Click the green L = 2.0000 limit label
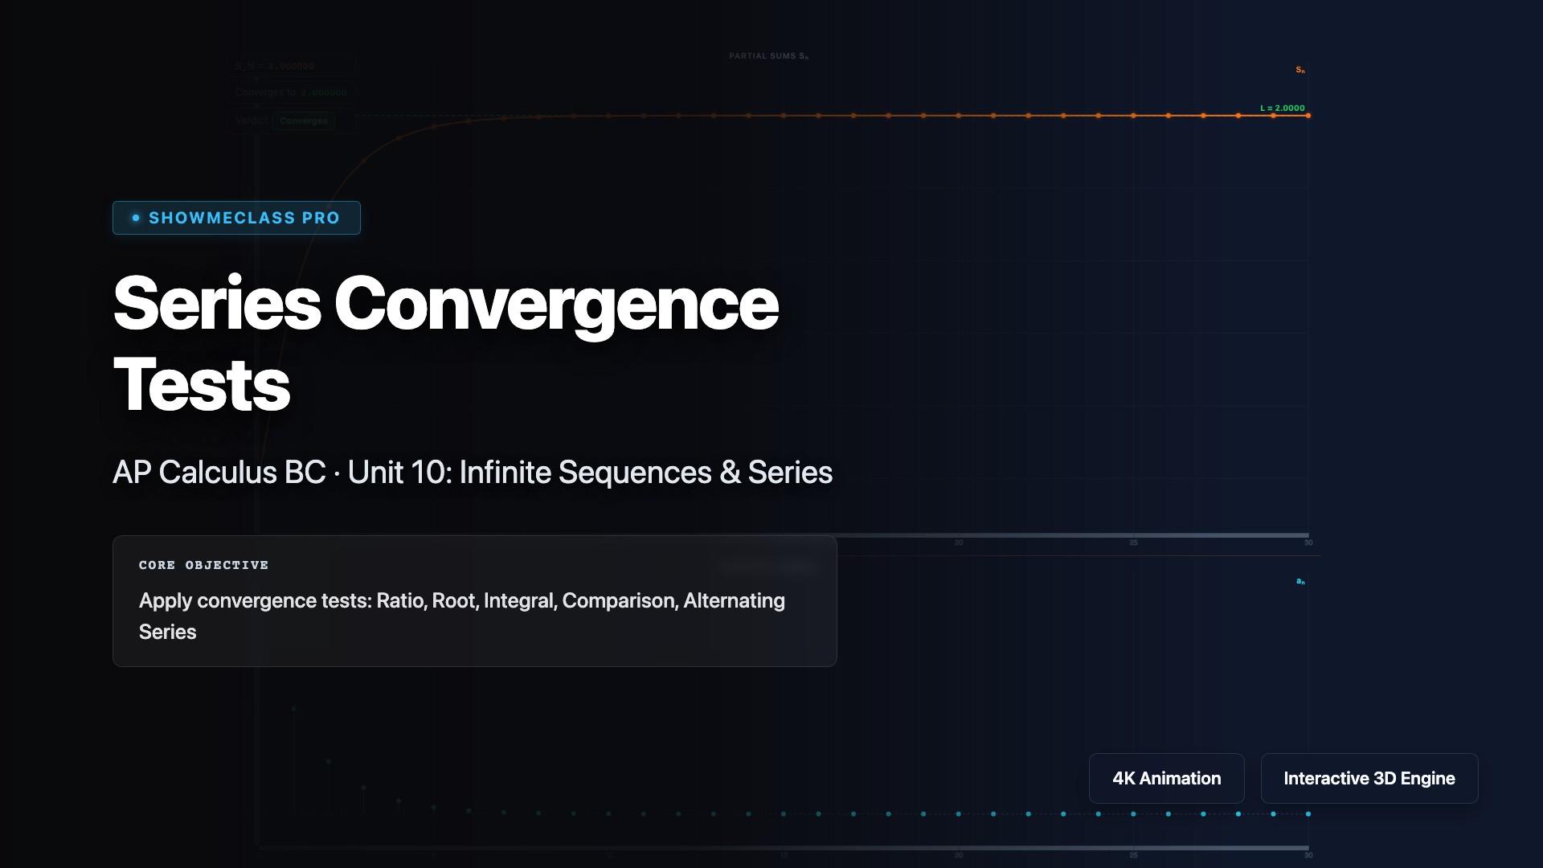The height and width of the screenshot is (868, 1543). [x=1282, y=108]
